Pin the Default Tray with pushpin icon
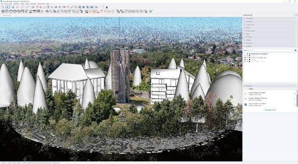Image resolution: width=298 pixels, height=164 pixels. 295,15
